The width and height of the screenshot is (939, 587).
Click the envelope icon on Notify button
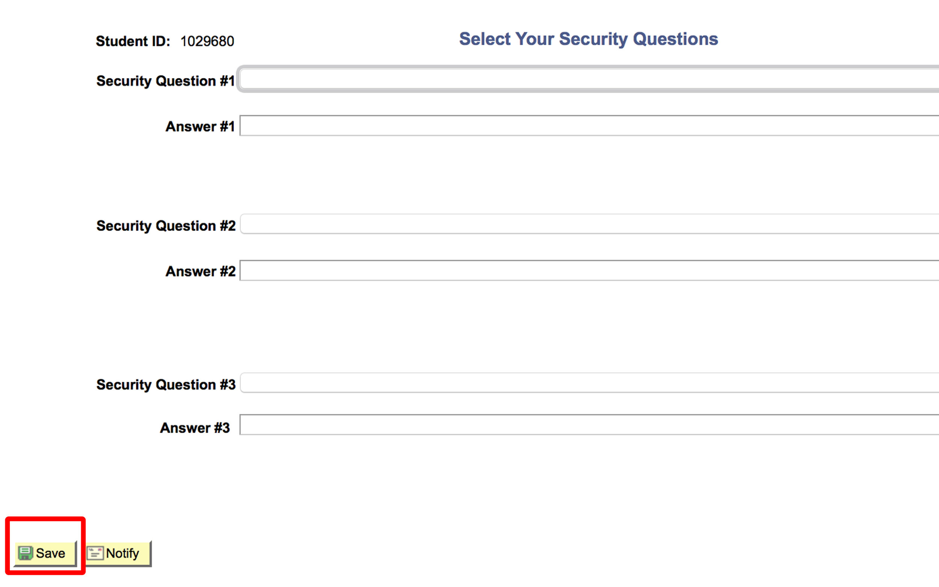(95, 553)
